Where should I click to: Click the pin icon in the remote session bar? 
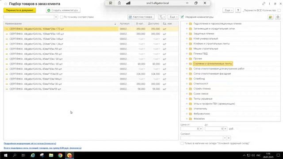pyautogui.click(x=111, y=3)
